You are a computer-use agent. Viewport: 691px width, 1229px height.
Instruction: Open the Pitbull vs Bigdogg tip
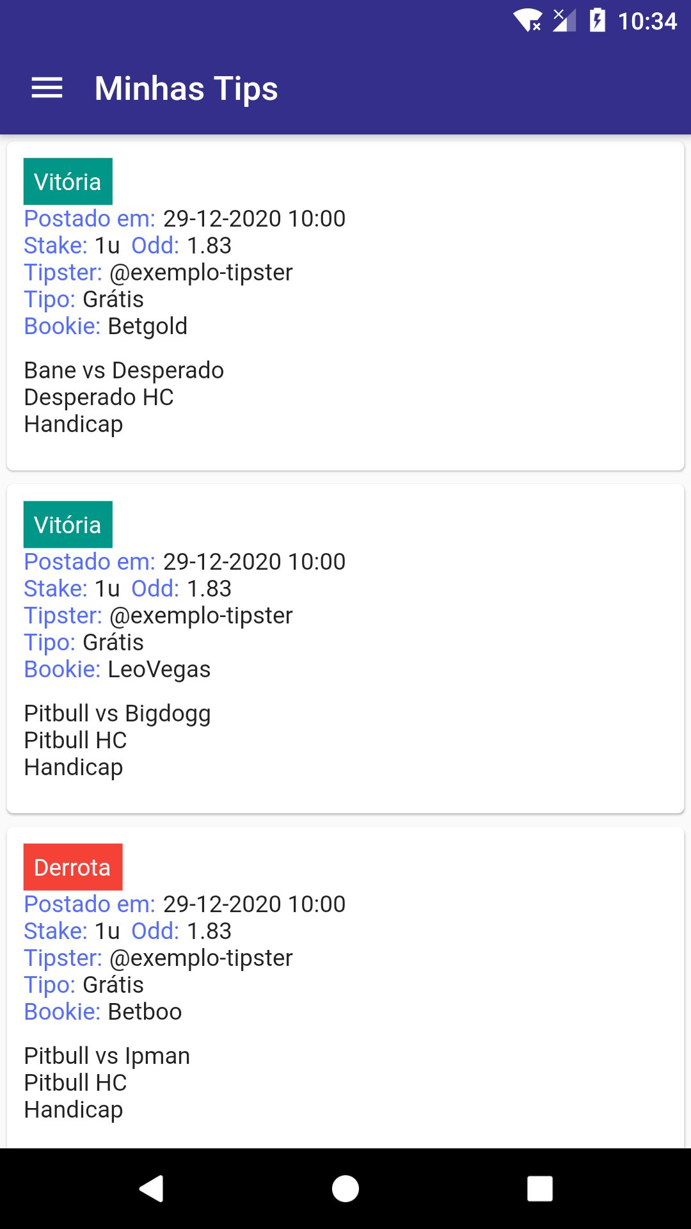click(117, 714)
